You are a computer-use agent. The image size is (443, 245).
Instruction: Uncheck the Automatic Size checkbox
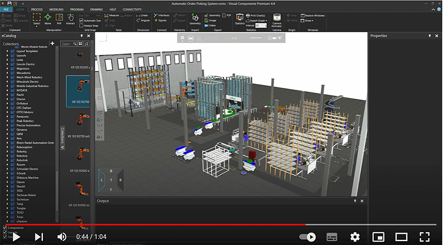(x=81, y=20)
